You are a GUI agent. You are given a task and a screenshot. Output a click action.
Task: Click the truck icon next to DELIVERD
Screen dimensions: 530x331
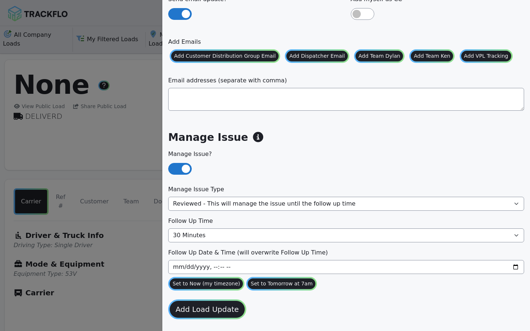[18, 116]
